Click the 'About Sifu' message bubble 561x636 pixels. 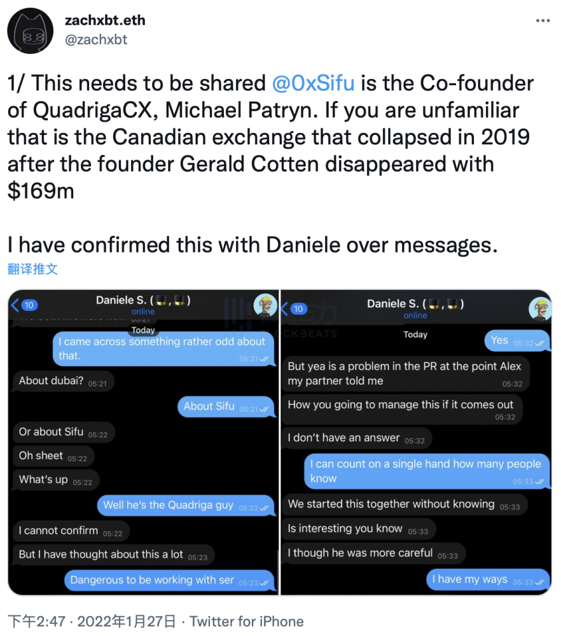[x=226, y=406]
